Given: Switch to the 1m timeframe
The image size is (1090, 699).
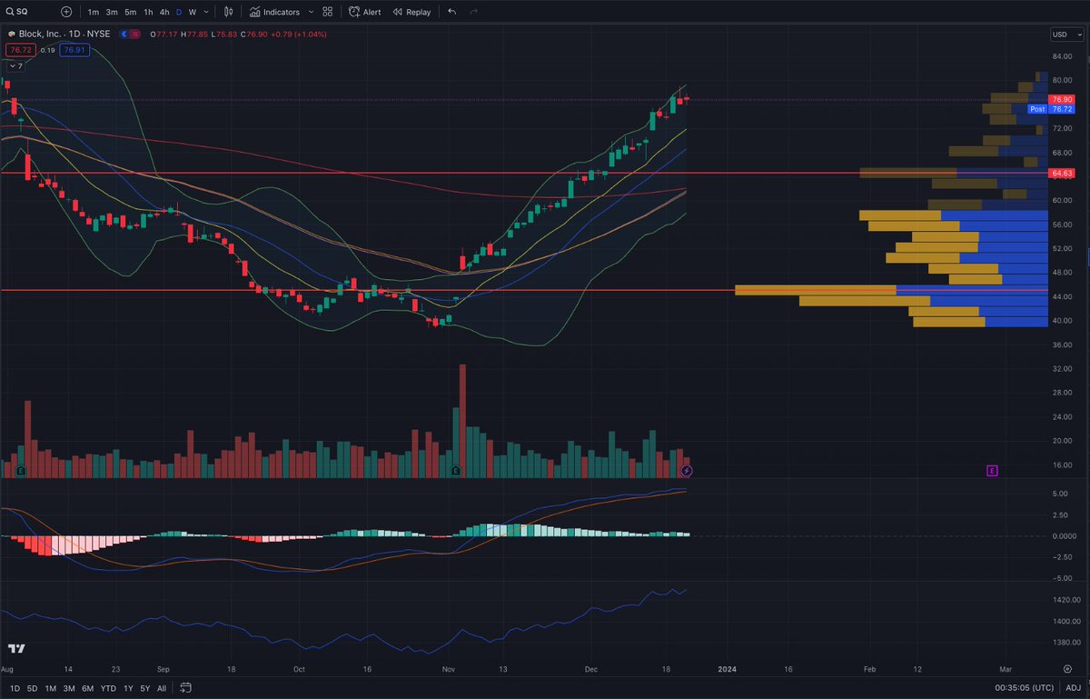Looking at the screenshot, I should pyautogui.click(x=94, y=13).
